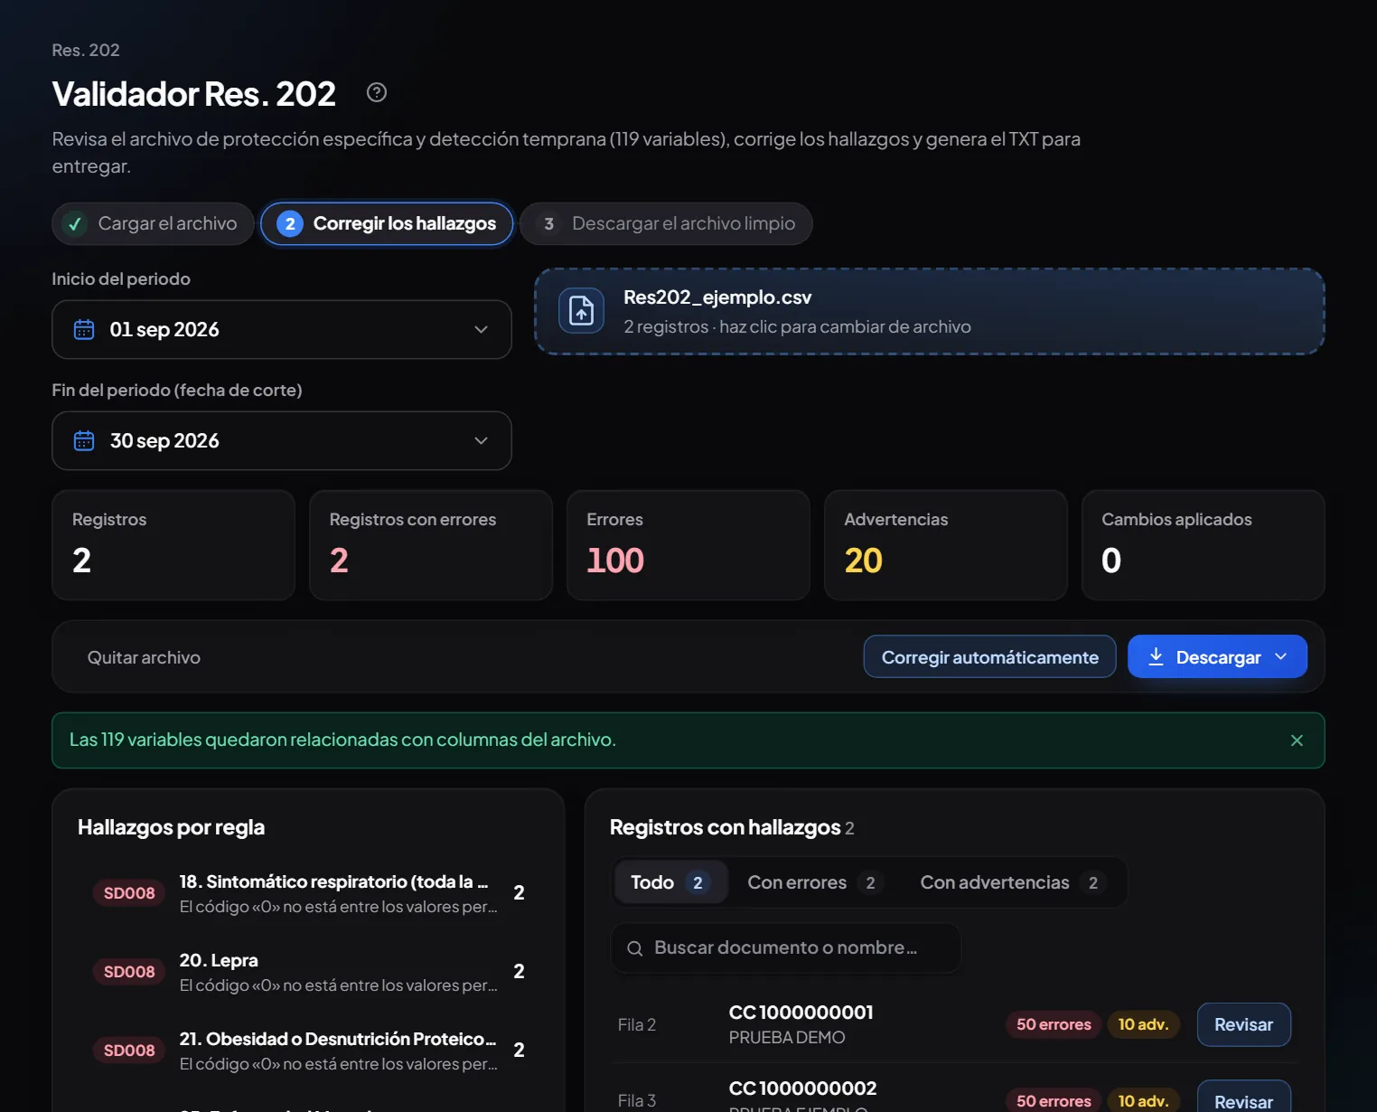
Task: Go to step 3 Descargar el archivo limpio
Action: click(666, 223)
